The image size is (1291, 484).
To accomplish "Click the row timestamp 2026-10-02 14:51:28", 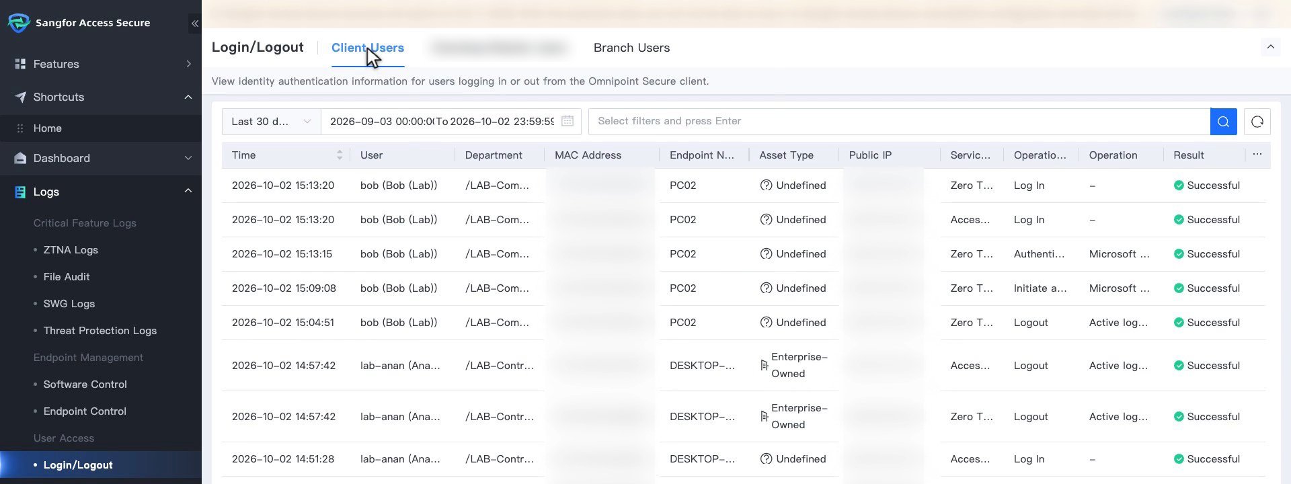I will [283, 459].
